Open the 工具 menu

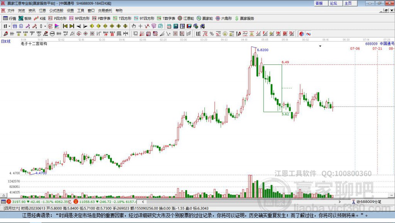click(x=81, y=10)
